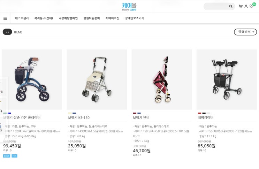This screenshot has width=259, height=169.
Task: Click the BEST badge under 살졸 카본 롤레이터
Action: tap(7, 156)
